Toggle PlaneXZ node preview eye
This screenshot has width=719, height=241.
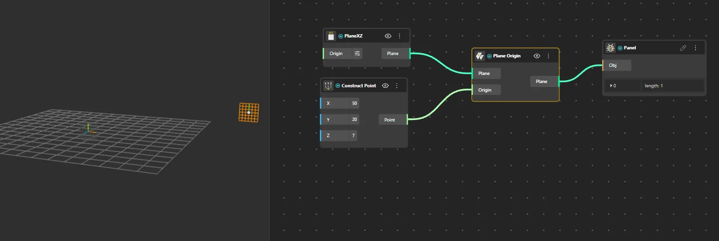point(388,36)
